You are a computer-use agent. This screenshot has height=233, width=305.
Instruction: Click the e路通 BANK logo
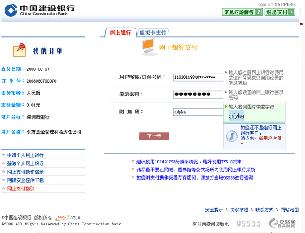(282, 223)
